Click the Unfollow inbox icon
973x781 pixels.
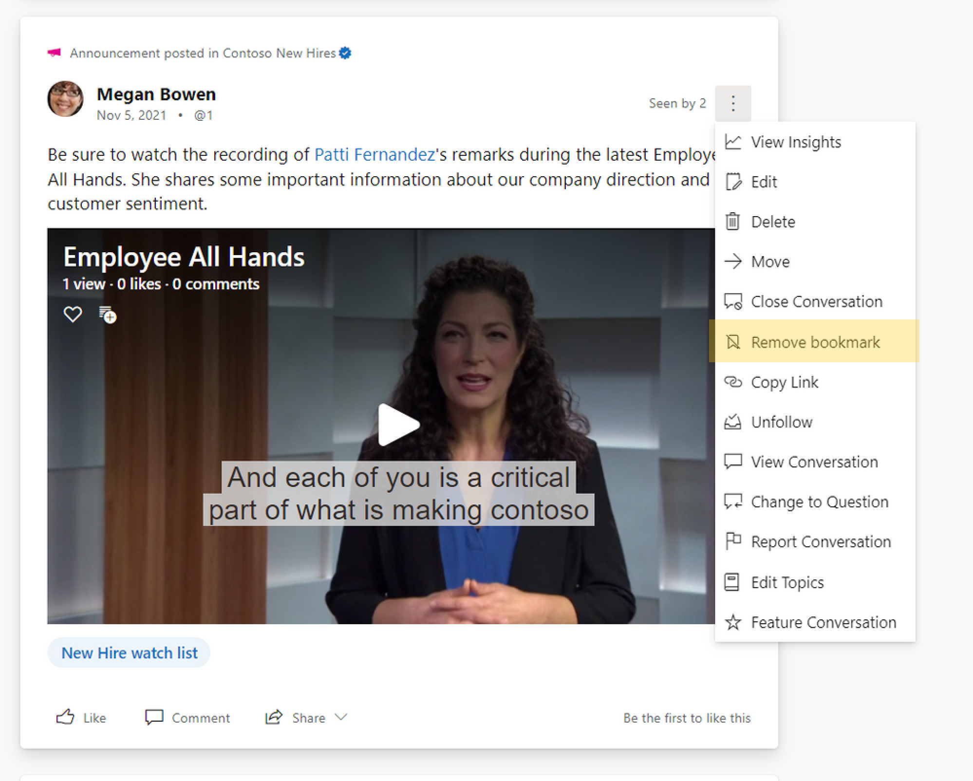(733, 422)
